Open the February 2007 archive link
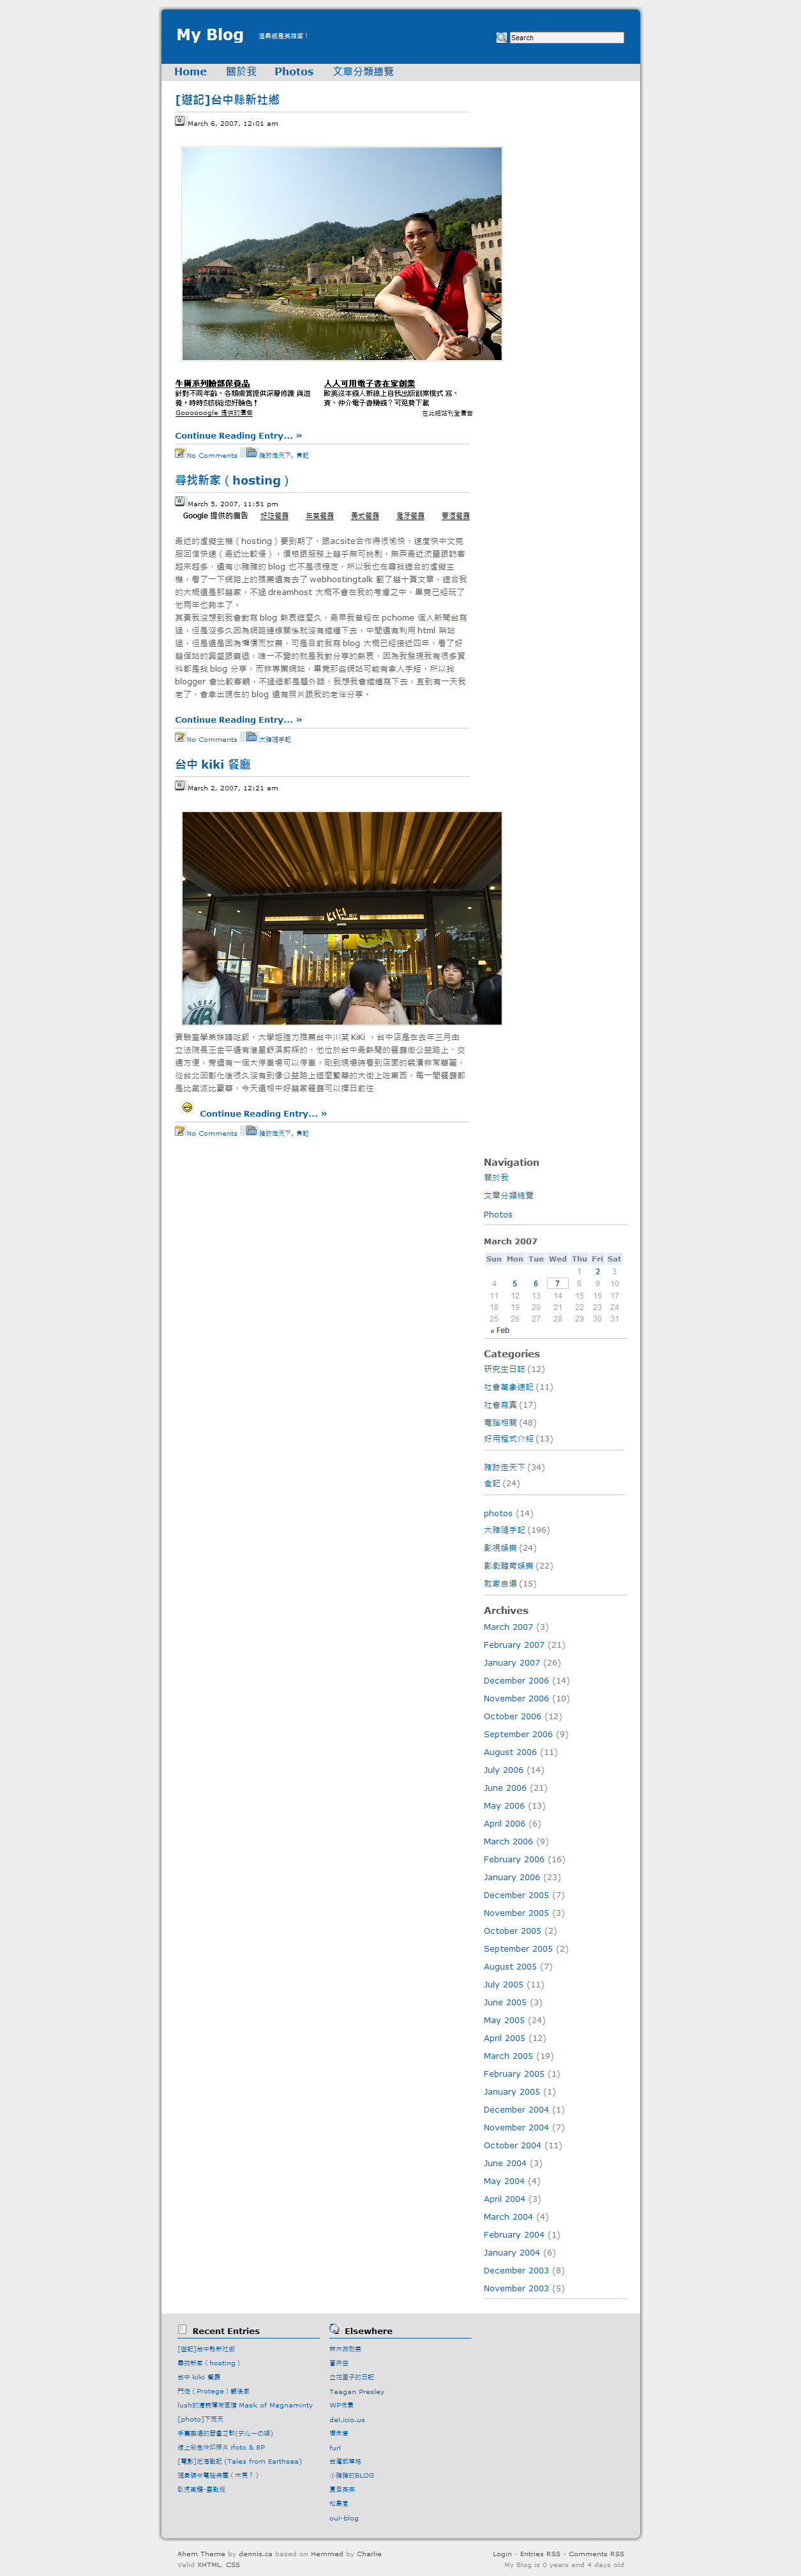 coord(514,1645)
